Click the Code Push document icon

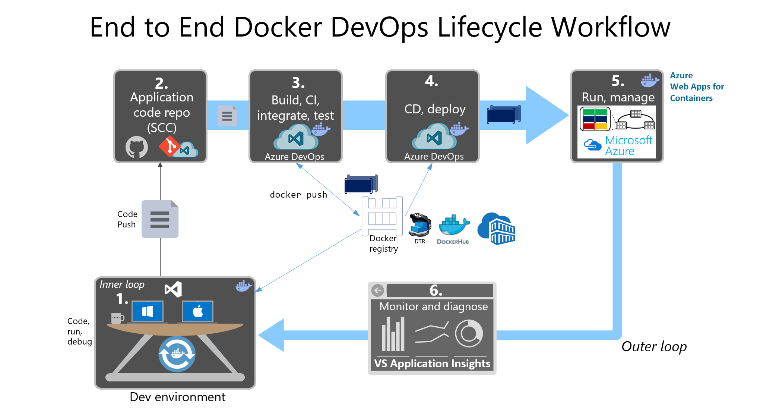pos(160,219)
